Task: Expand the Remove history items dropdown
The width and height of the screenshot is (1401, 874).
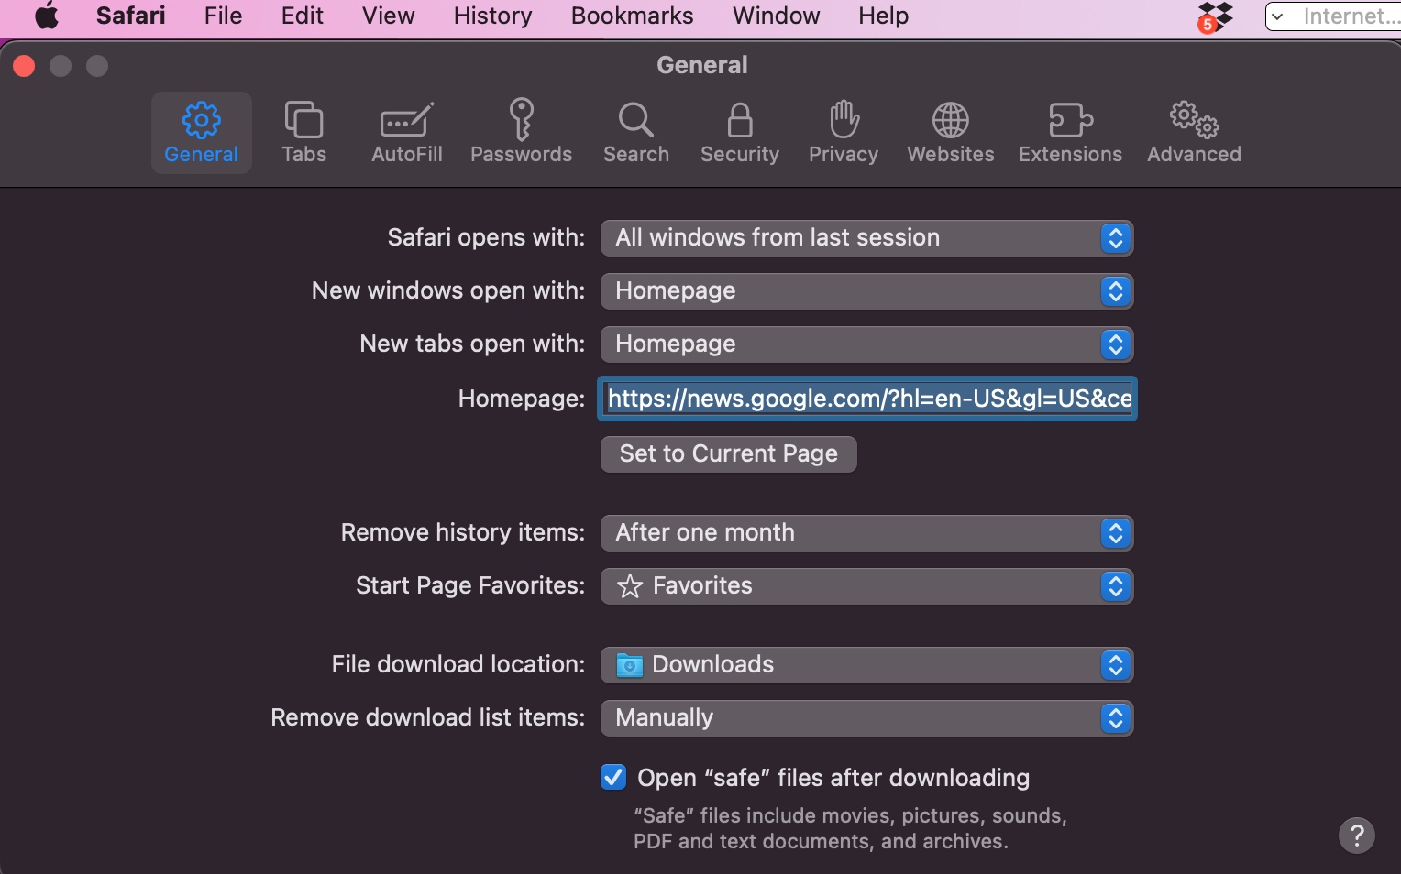Action: click(x=866, y=533)
